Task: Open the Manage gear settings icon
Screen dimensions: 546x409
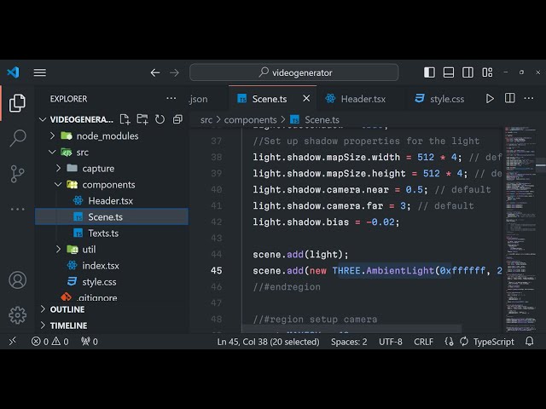Action: 17,315
